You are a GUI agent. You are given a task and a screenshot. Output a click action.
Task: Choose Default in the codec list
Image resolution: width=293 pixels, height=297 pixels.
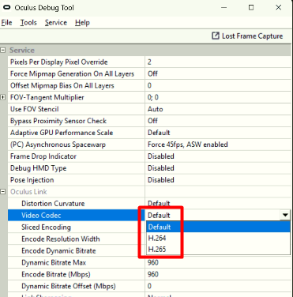(x=218, y=227)
